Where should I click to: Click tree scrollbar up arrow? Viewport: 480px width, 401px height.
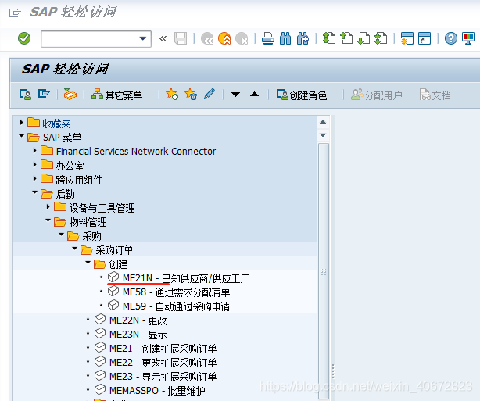point(323,122)
